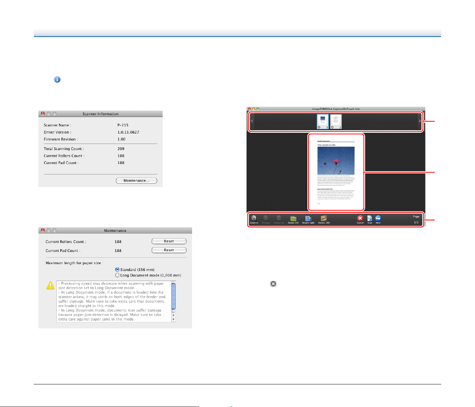This screenshot has height=407, width=475.
Task: Click the 'Maximum length for paper size' label
Action: (x=74, y=263)
